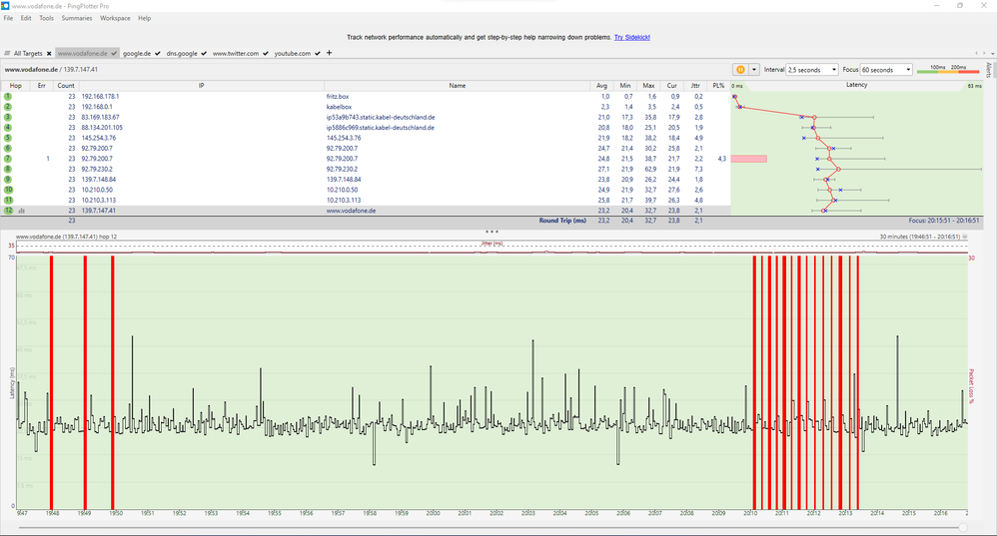Click the hop 3 green circle icon

8,117
